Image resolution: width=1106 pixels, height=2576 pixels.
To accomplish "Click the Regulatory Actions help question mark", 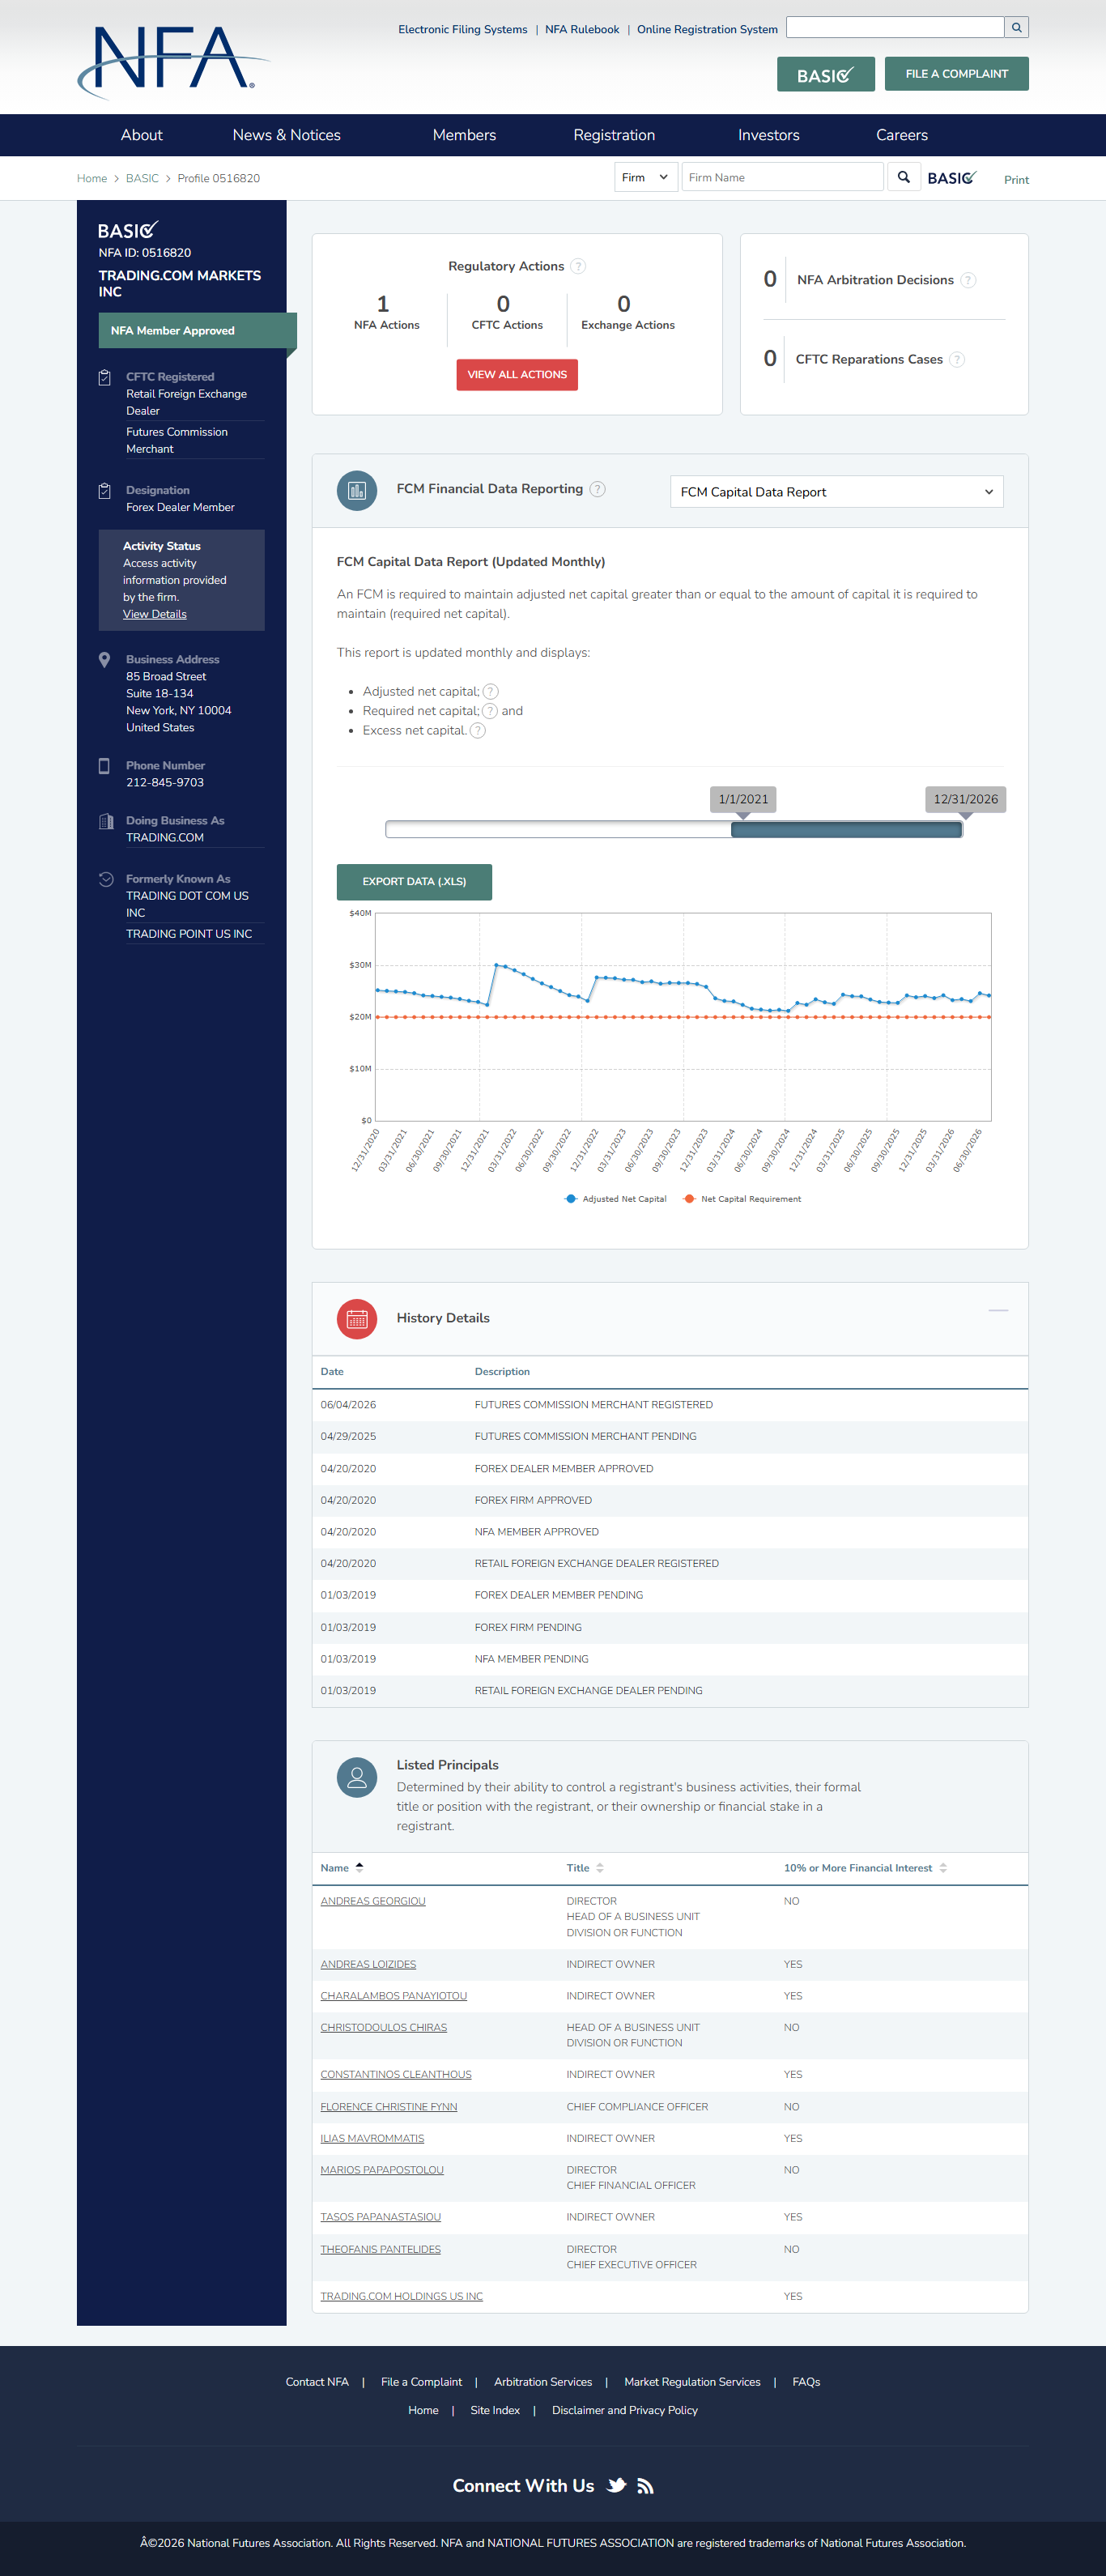I will pyautogui.click(x=578, y=266).
